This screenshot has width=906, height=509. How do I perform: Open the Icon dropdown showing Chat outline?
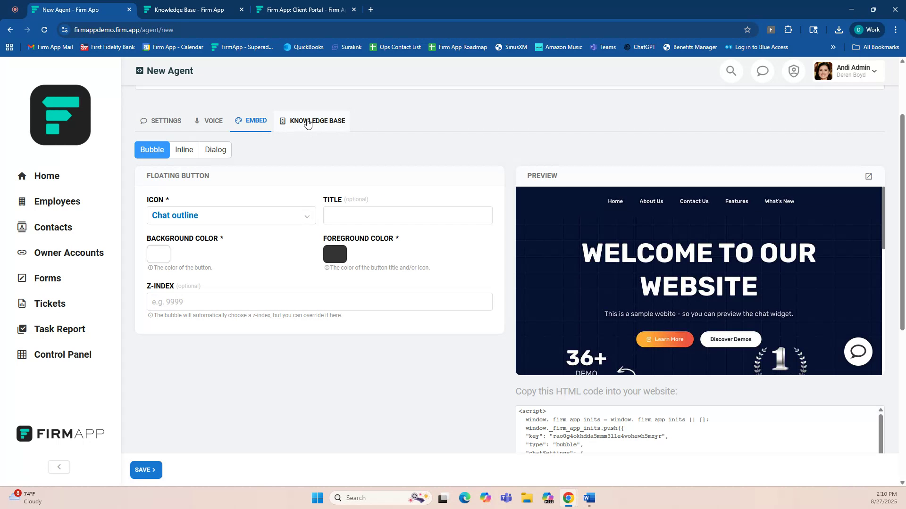click(231, 215)
